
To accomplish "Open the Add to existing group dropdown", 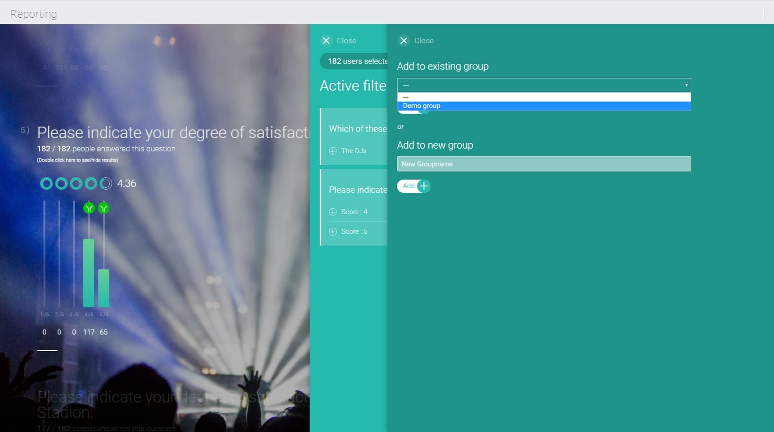I will click(x=544, y=85).
